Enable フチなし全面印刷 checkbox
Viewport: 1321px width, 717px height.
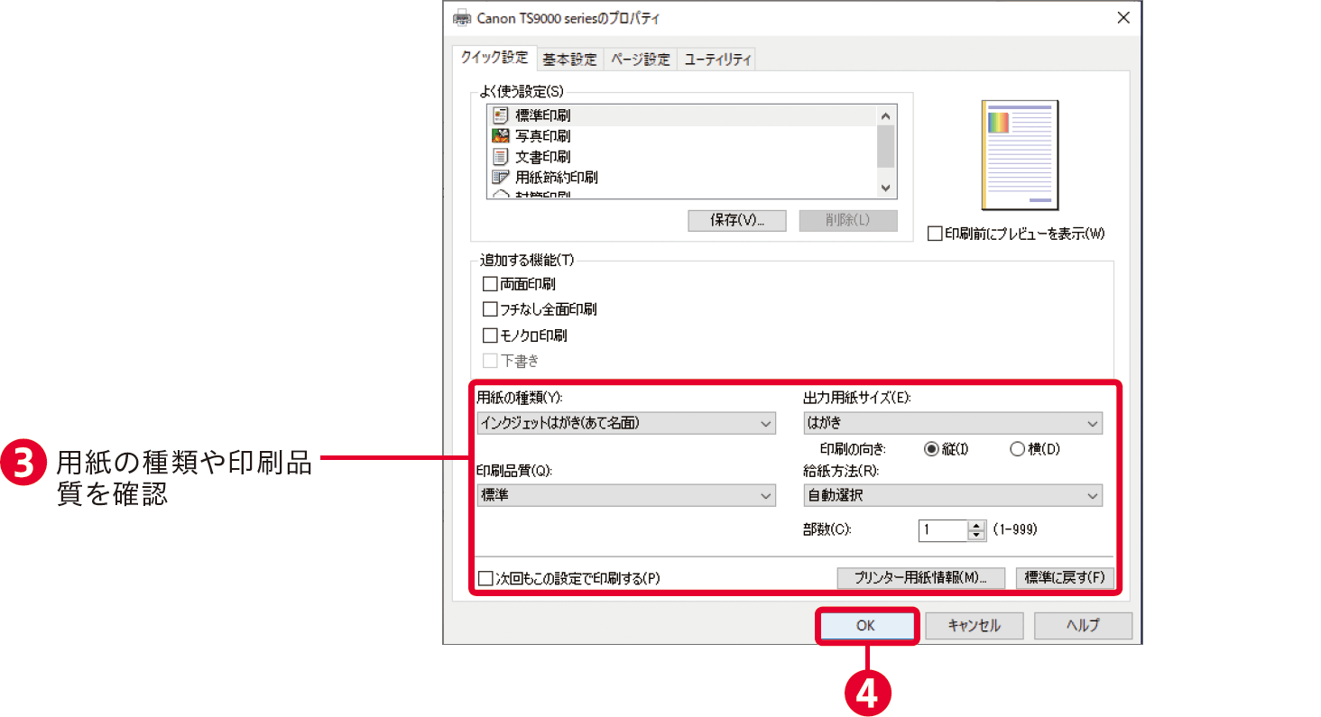point(491,309)
